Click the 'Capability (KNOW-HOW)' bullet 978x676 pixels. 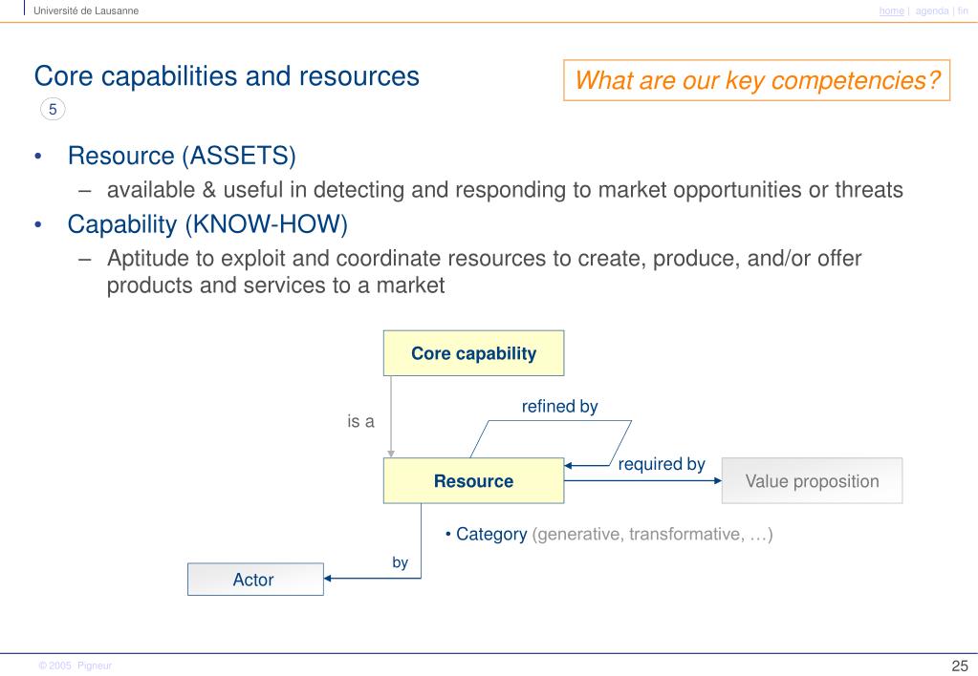pyautogui.click(x=207, y=224)
